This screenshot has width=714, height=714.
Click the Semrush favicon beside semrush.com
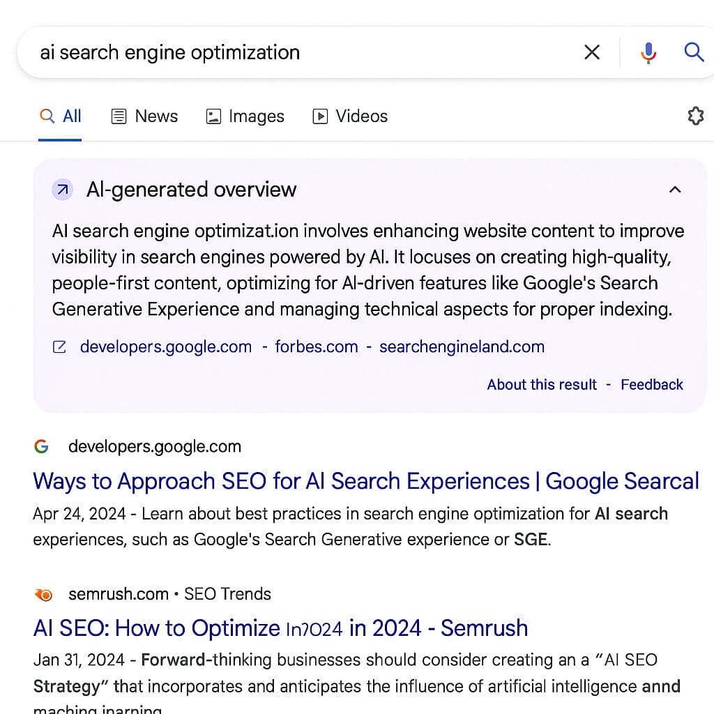pyautogui.click(x=43, y=594)
